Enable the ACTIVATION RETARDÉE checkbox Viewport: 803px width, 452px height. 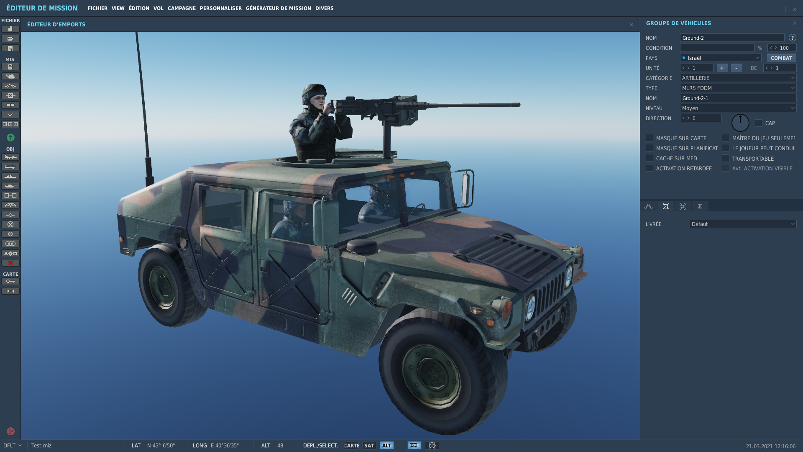tap(650, 168)
